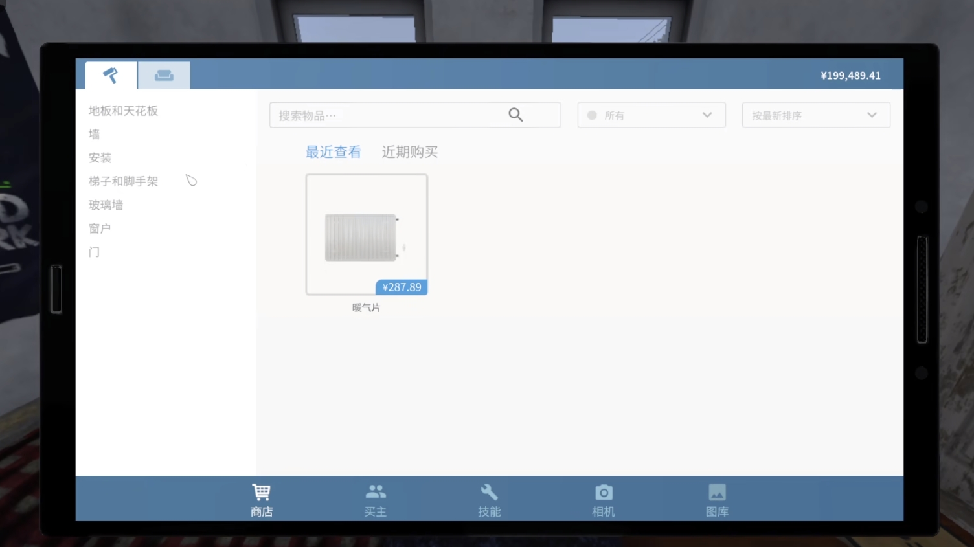Open the skills wrench icon
The image size is (974, 547).
490,493
